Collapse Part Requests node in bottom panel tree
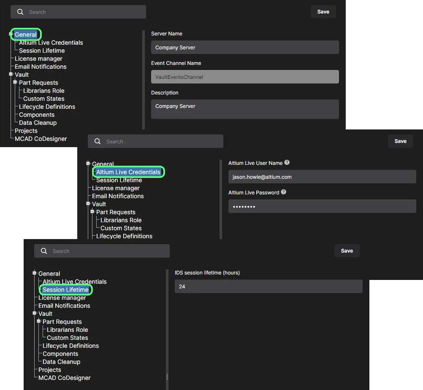The height and width of the screenshot is (390, 423). [x=38, y=321]
